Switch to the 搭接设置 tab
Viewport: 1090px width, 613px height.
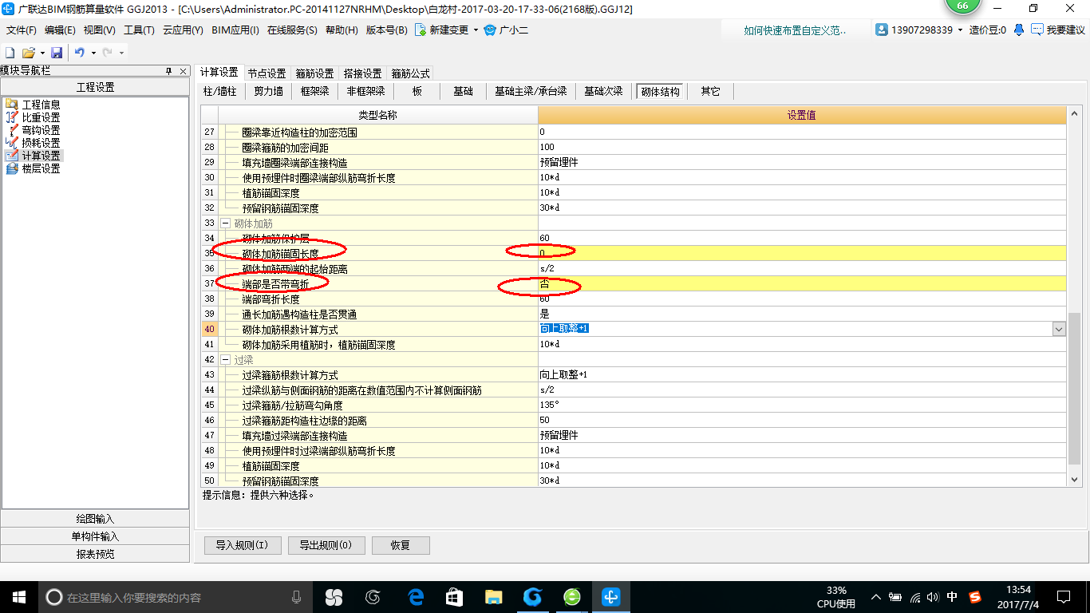pos(362,73)
